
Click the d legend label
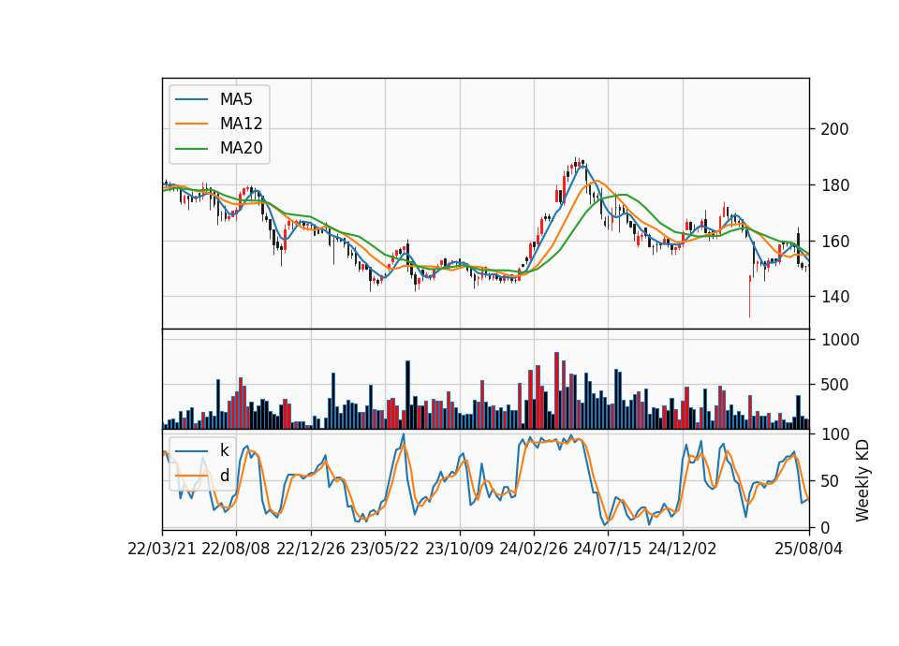click(x=224, y=476)
